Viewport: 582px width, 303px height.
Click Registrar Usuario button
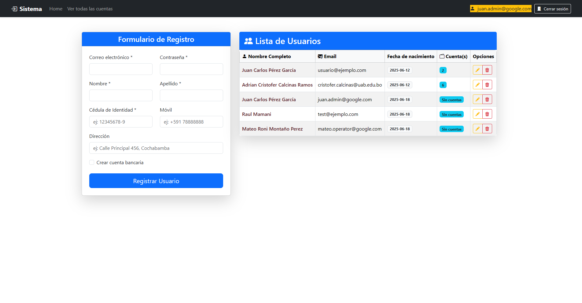[156, 181]
